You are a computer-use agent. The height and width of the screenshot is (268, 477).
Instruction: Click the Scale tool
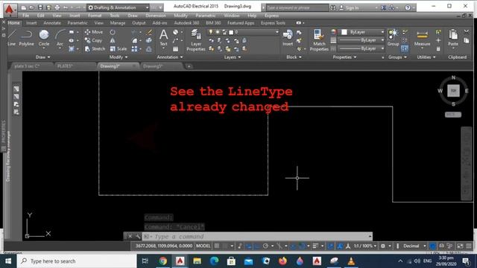pyautogui.click(x=119, y=48)
